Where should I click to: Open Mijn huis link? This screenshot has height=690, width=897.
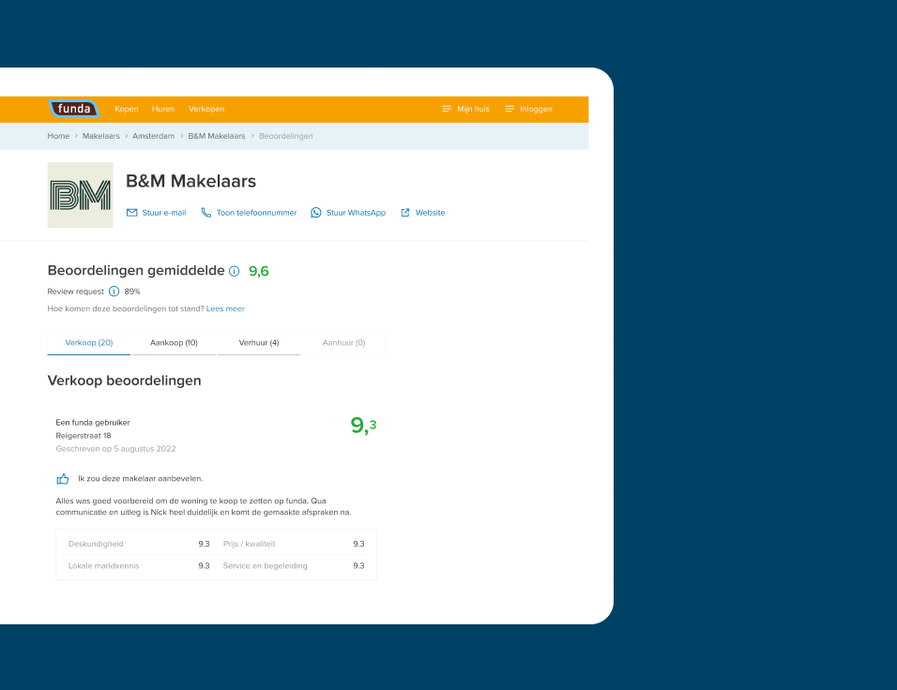point(473,109)
